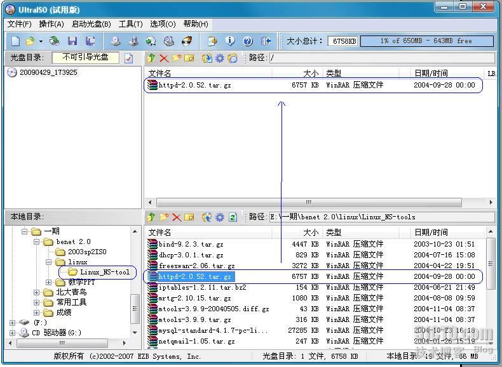This screenshot has width=502, height=367.
Task: Click the 不可引导光盘 disc type button
Action: click(85, 58)
